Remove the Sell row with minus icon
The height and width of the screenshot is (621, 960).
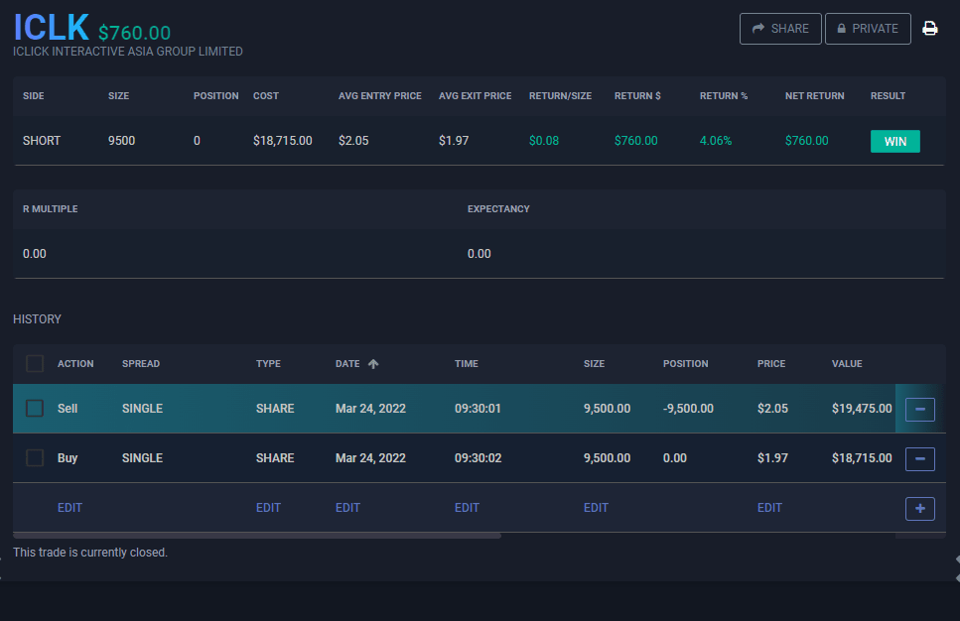(920, 409)
